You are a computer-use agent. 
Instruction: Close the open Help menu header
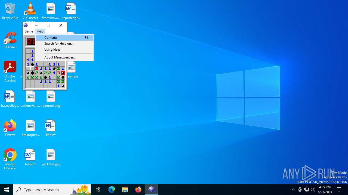tap(40, 31)
